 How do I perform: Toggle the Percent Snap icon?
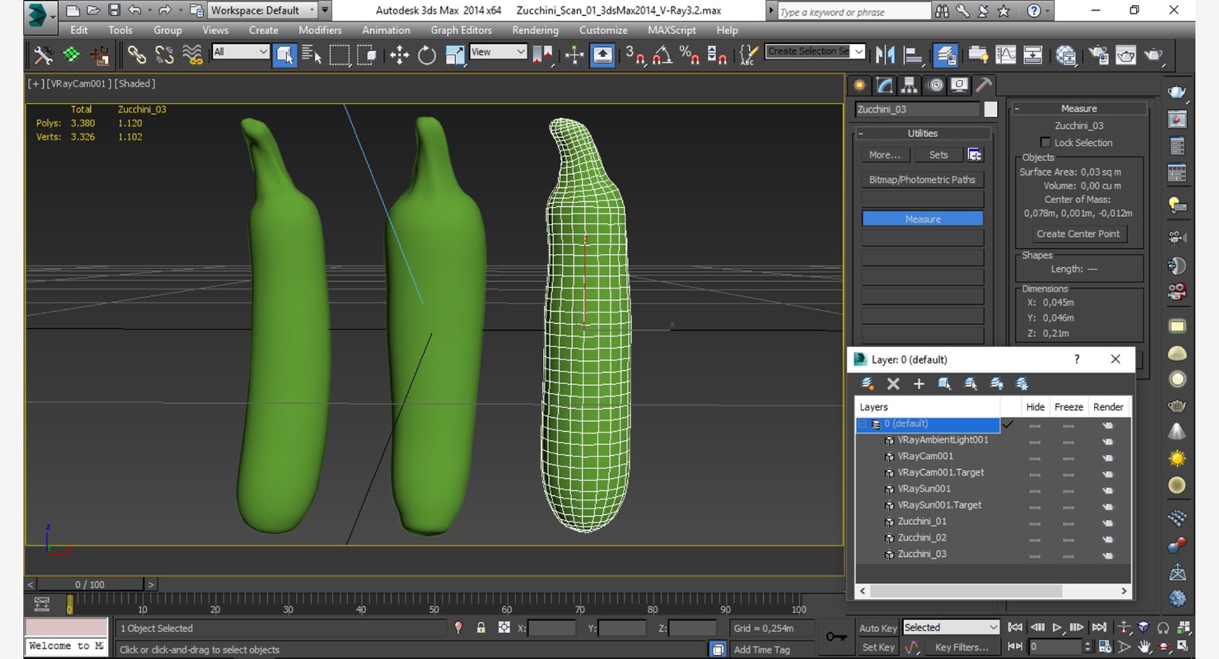click(689, 55)
